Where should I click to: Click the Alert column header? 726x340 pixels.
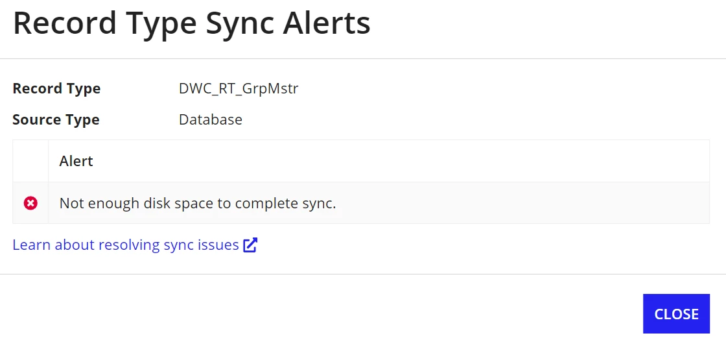(x=76, y=161)
